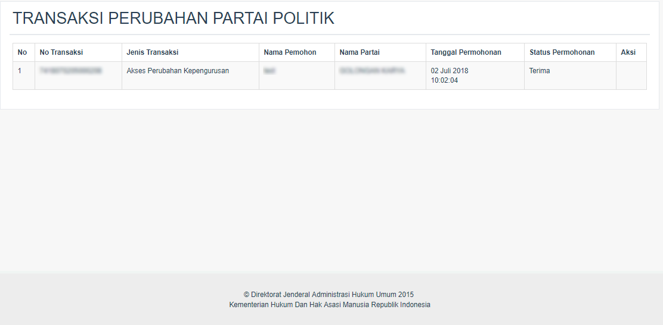
Task: Click the "Tanggal Permohonan" column header
Action: click(x=466, y=52)
